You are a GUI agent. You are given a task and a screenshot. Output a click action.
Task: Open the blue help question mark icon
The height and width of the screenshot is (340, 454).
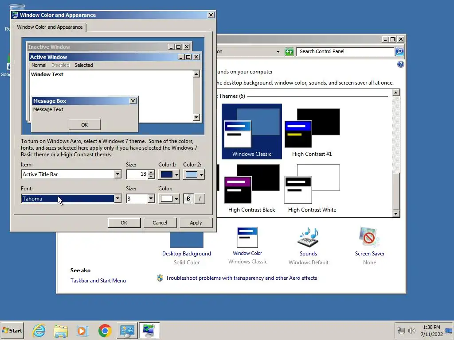[x=401, y=64]
